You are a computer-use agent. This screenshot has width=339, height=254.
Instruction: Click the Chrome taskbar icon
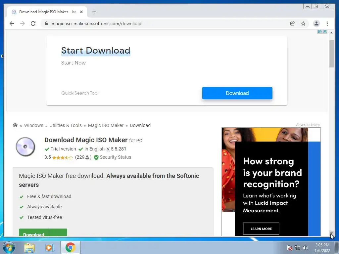[70, 247]
